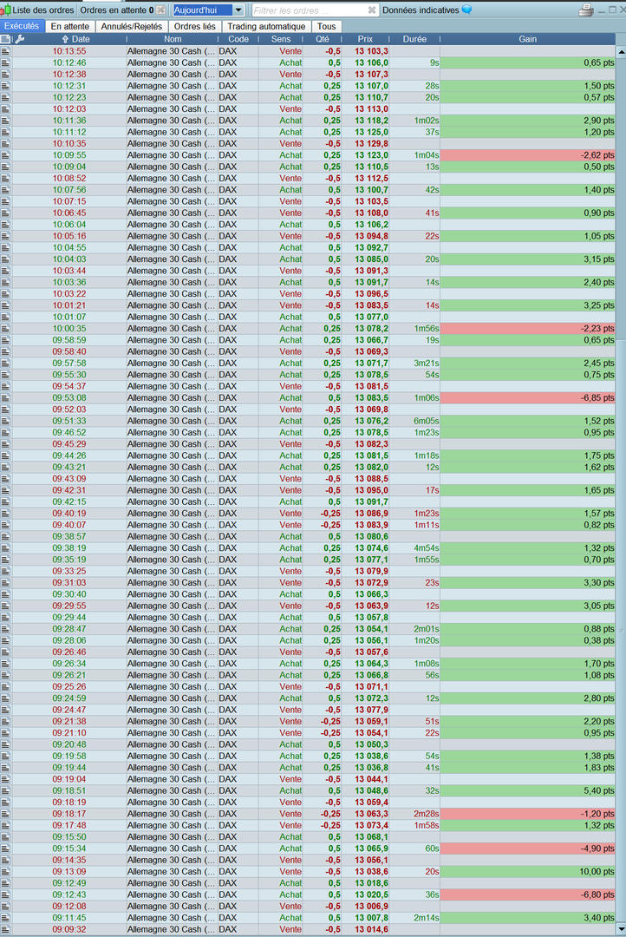The image size is (626, 937).
Task: Select the 3,30 pts gain cell
Action: coord(527,583)
